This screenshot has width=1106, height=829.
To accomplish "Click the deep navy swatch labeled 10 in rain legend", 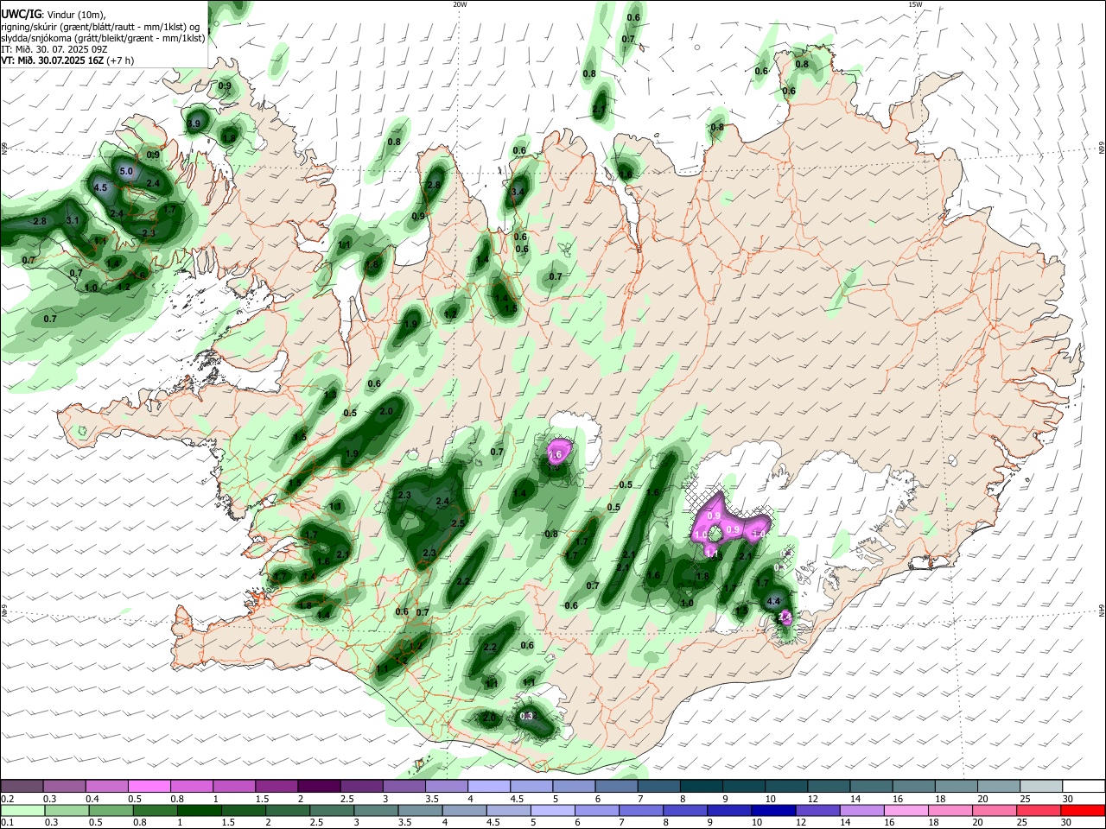I will pyautogui.click(x=772, y=810).
